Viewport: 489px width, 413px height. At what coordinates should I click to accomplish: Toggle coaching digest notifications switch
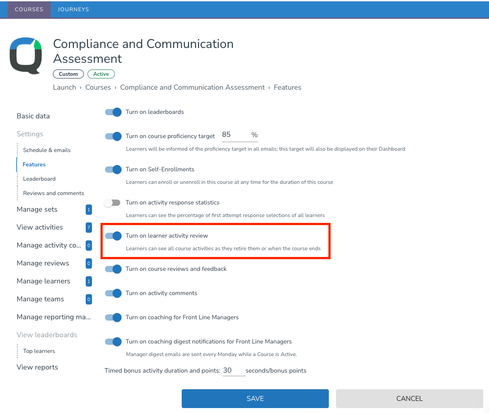pyautogui.click(x=113, y=342)
